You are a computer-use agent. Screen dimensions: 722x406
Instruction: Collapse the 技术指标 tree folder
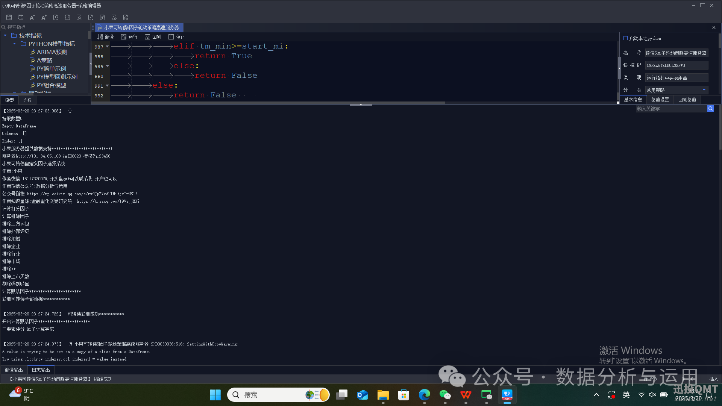tap(5, 35)
